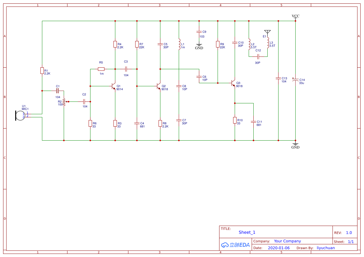Viewport: 364px width, 257px height.
Task: Click the "103" value of C9
Action: [x=202, y=37]
